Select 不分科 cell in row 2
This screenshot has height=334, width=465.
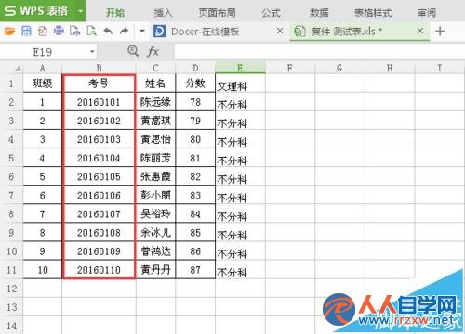click(240, 102)
